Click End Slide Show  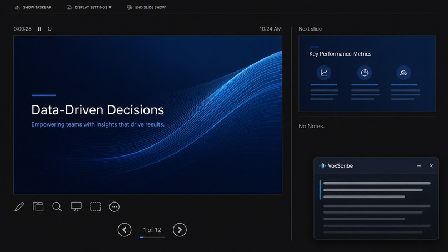tap(146, 7)
